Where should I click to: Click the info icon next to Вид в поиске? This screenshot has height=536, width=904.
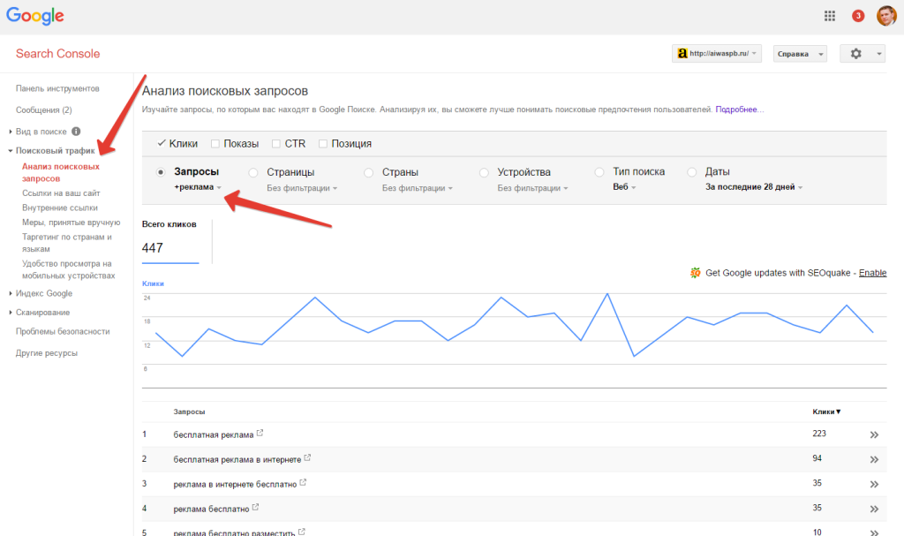pyautogui.click(x=76, y=132)
